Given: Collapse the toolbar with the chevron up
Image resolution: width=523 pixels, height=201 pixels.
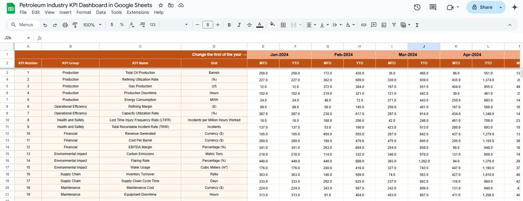Looking at the screenshot, I should (x=510, y=25).
